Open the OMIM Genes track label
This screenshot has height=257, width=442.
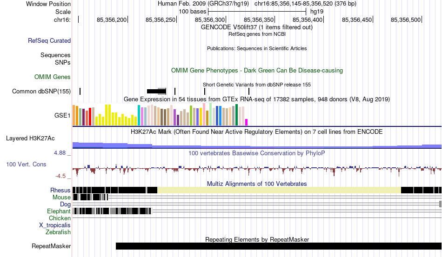(53, 77)
